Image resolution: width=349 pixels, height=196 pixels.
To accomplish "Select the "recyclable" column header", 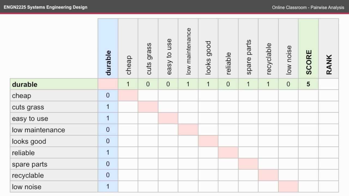I will click(x=268, y=59).
